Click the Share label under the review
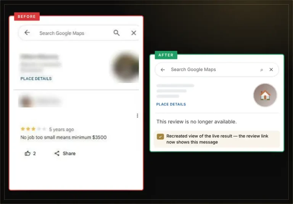 69,153
